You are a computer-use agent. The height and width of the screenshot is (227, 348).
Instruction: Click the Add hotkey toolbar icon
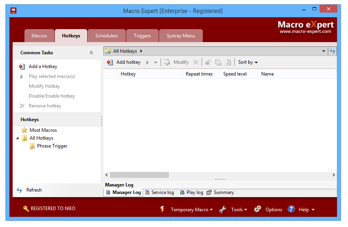(x=110, y=63)
